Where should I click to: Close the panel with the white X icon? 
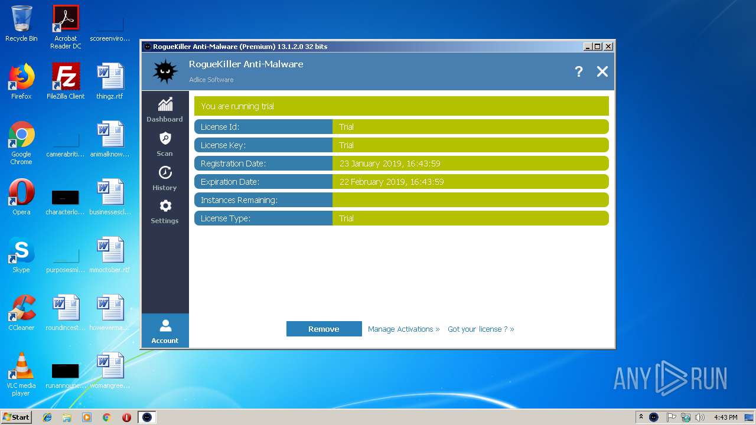pos(602,71)
